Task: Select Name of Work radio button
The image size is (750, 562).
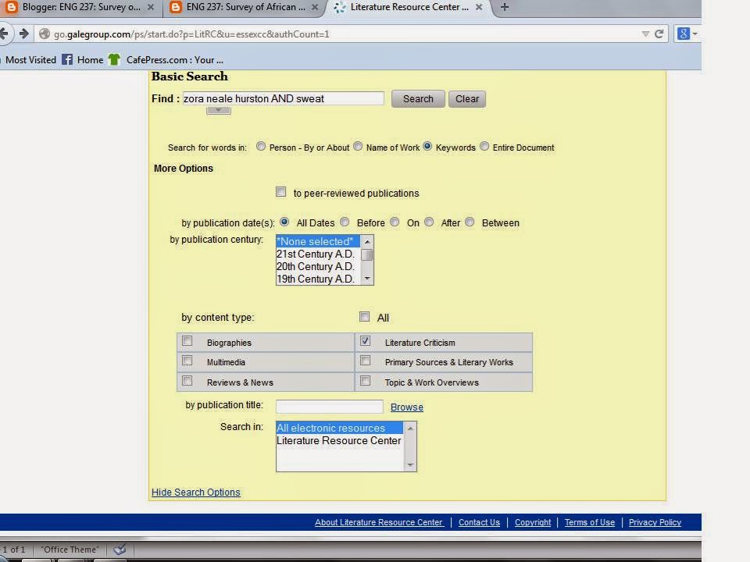Action: pos(358,146)
